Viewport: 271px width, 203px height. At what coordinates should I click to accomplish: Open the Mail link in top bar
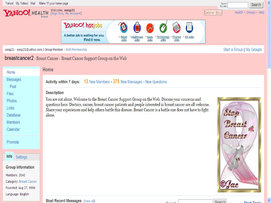click(x=33, y=3)
